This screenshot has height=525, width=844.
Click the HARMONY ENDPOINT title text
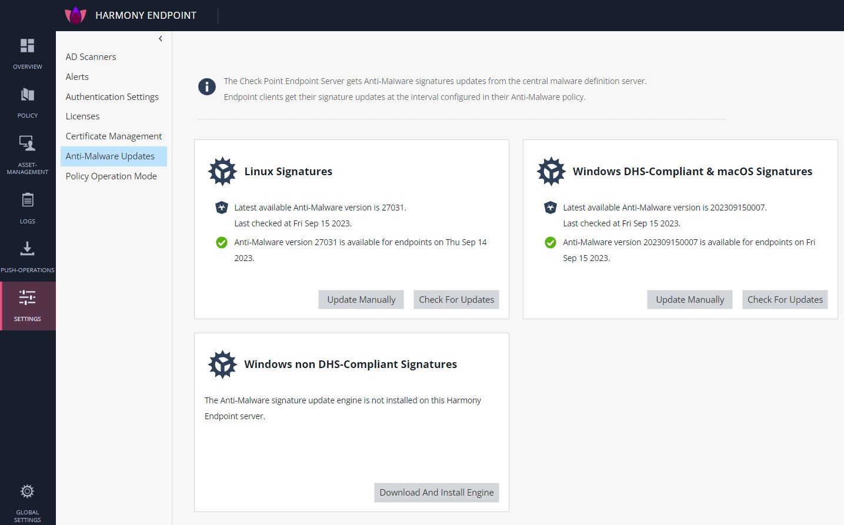[x=146, y=15]
